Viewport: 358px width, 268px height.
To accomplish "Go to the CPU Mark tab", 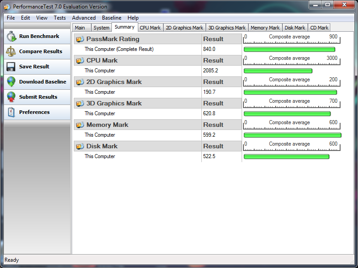I will click(150, 28).
